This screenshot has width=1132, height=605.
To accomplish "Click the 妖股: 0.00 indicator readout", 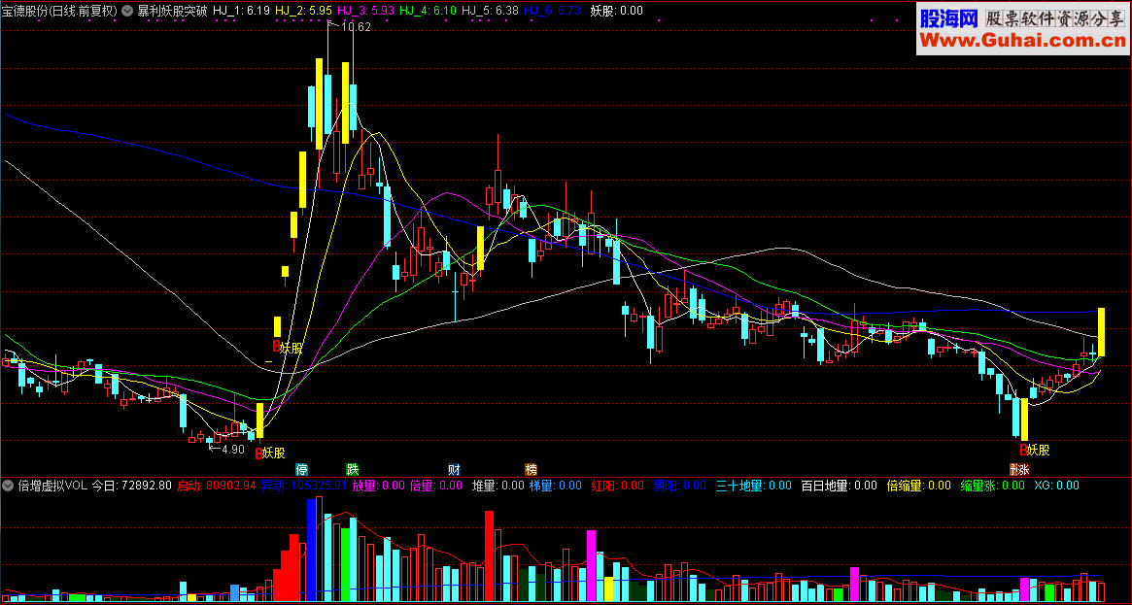I will 616,11.
